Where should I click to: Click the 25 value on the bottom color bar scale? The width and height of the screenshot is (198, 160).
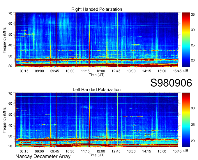(x=193, y=125)
